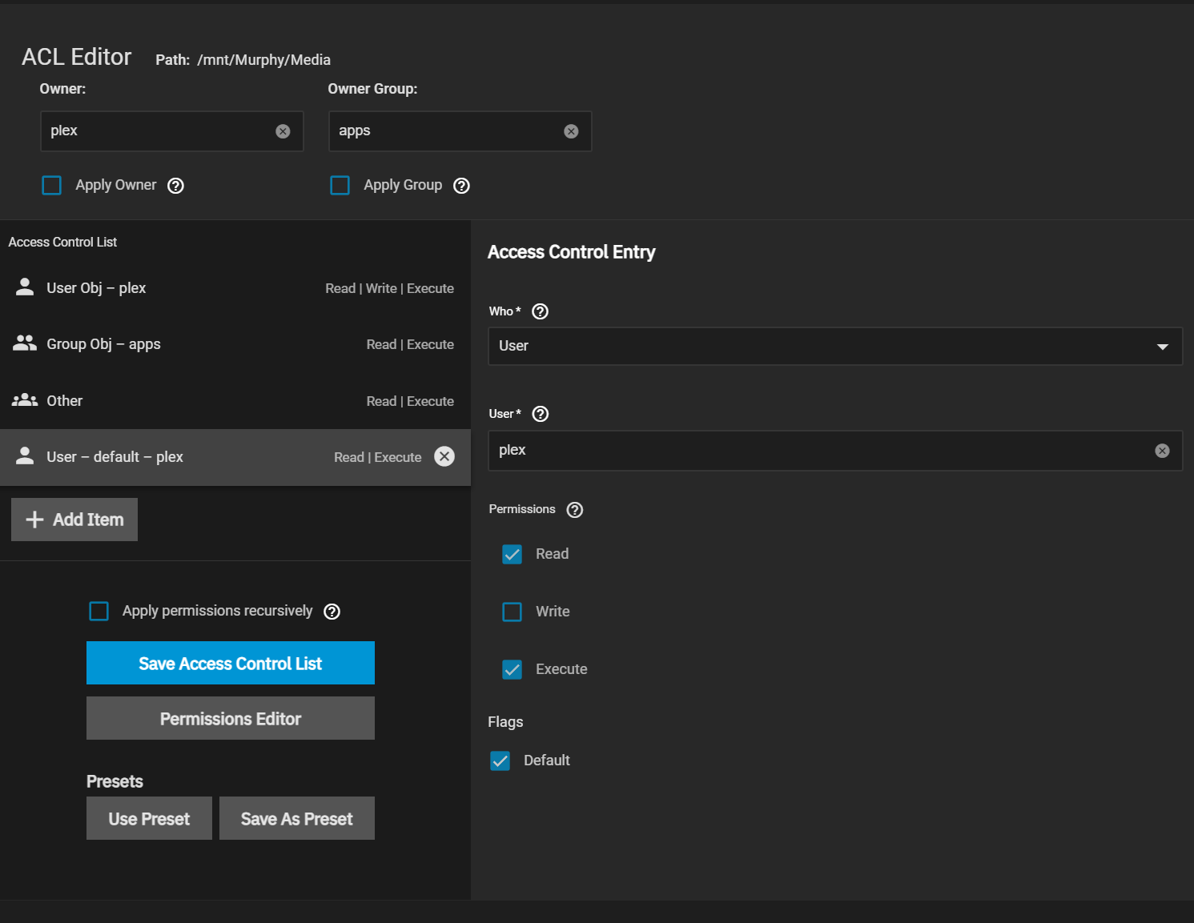Open the Owner combo box containing plex
Screen dimensions: 1194x923
(x=172, y=131)
